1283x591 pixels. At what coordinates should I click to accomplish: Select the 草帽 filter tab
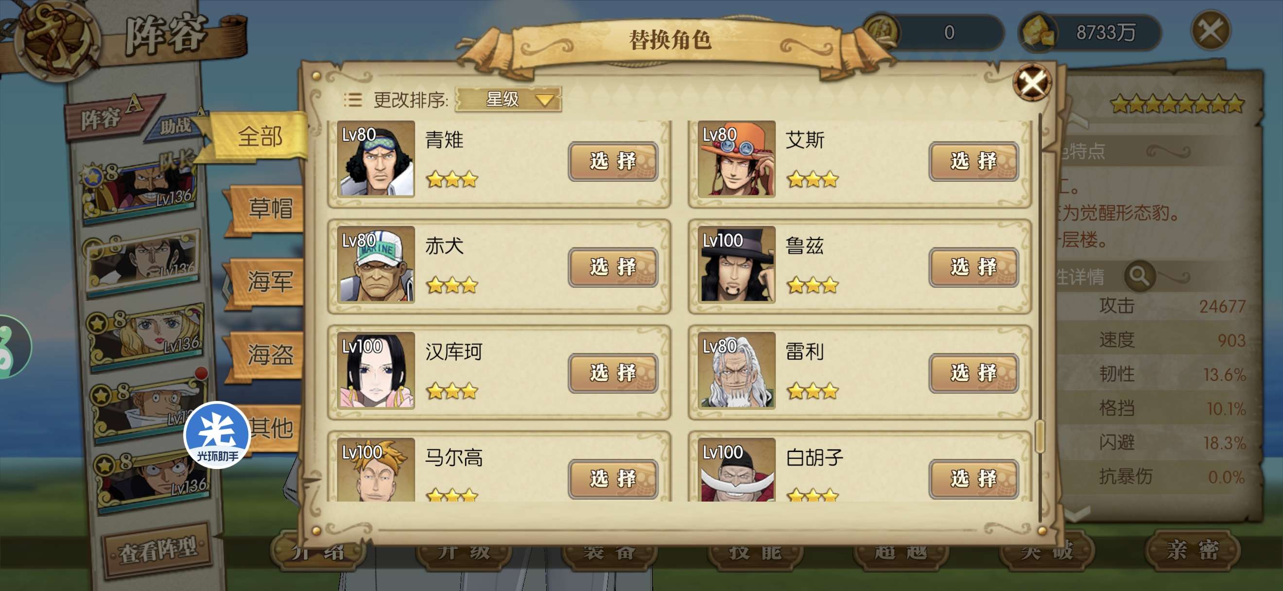coord(269,208)
